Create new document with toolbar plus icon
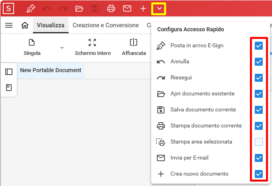The image size is (272, 186). (x=143, y=8)
